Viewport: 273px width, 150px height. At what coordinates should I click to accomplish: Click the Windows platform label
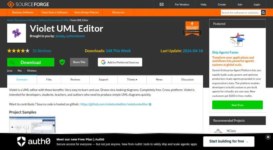coord(32,71)
